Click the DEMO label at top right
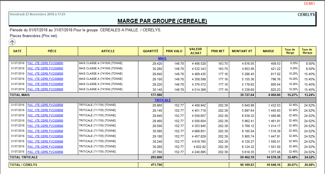Viewport: 325px width, 174px height. (x=309, y=3)
